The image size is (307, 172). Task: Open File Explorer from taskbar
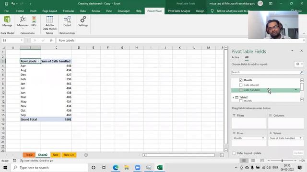pos(127,168)
